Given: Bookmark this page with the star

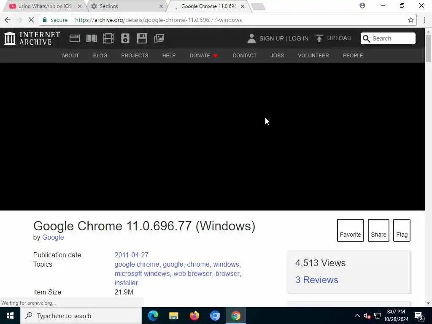Looking at the screenshot, I should pyautogui.click(x=411, y=20).
